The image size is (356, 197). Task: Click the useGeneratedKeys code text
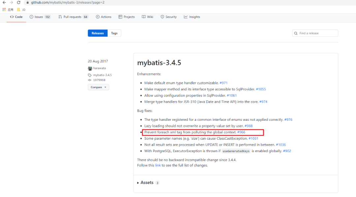click(236, 151)
